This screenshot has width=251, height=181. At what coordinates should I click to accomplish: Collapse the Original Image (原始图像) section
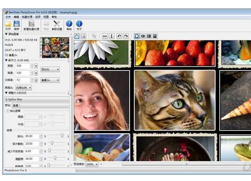pyautogui.click(x=6, y=34)
